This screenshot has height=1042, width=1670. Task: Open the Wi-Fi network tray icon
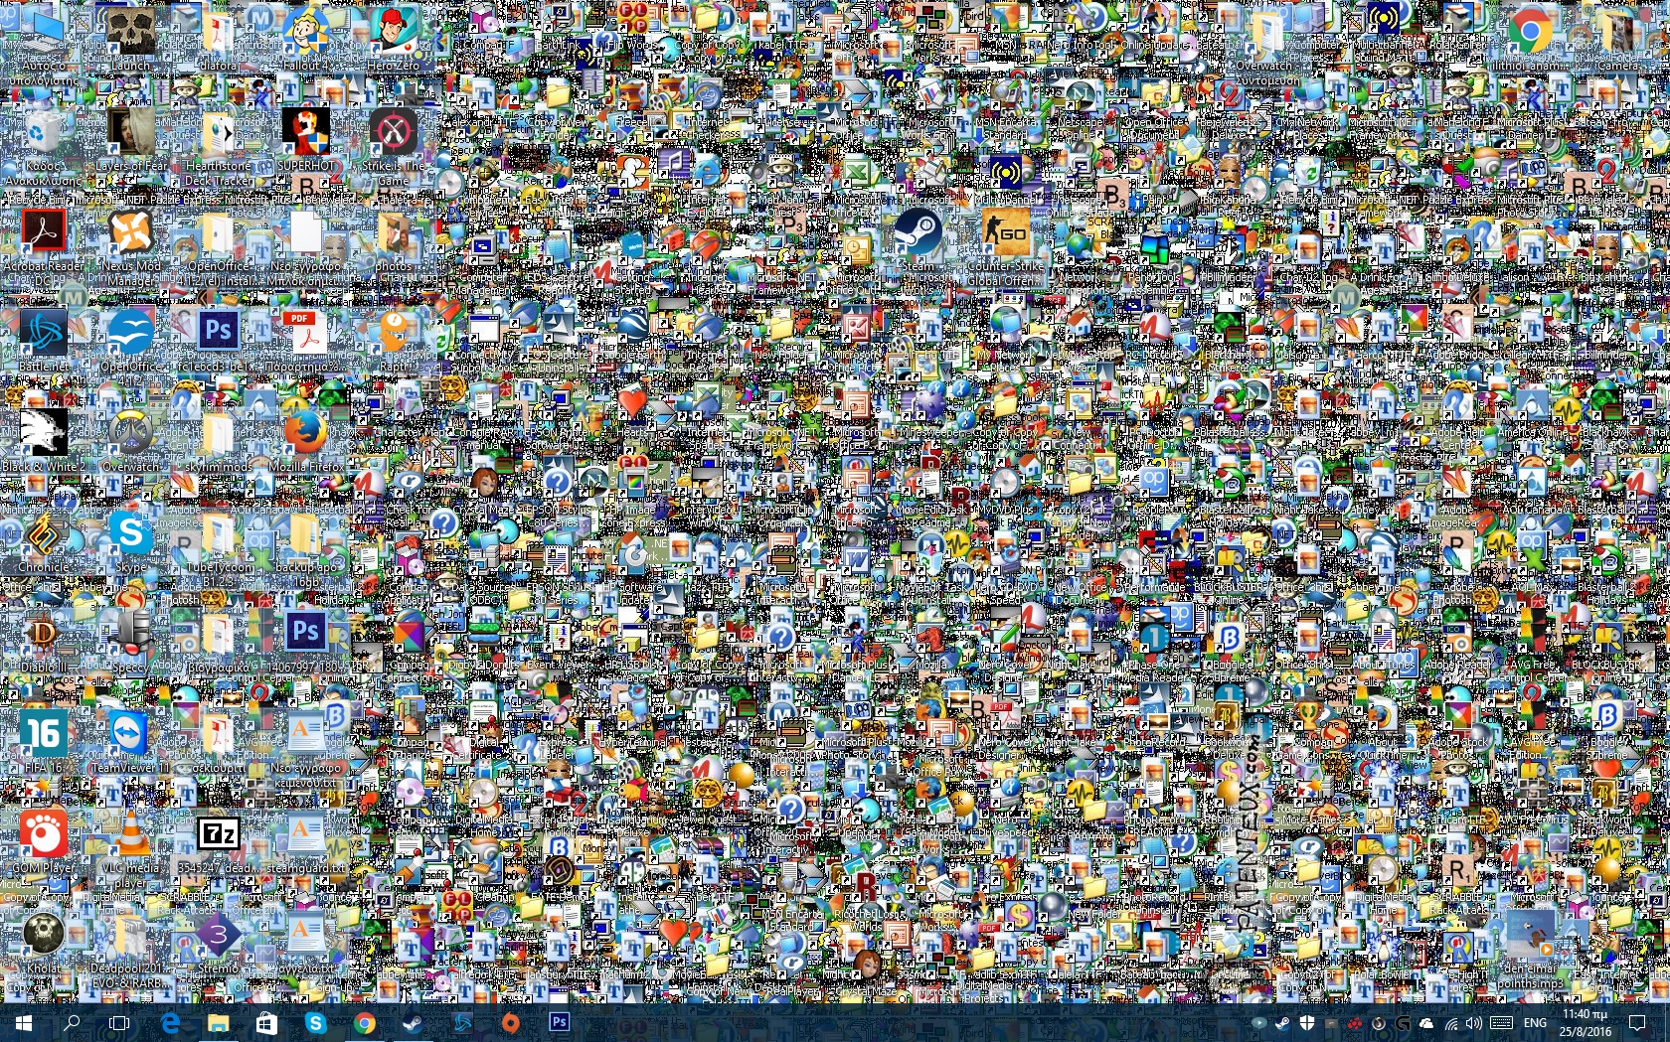click(x=1450, y=1023)
